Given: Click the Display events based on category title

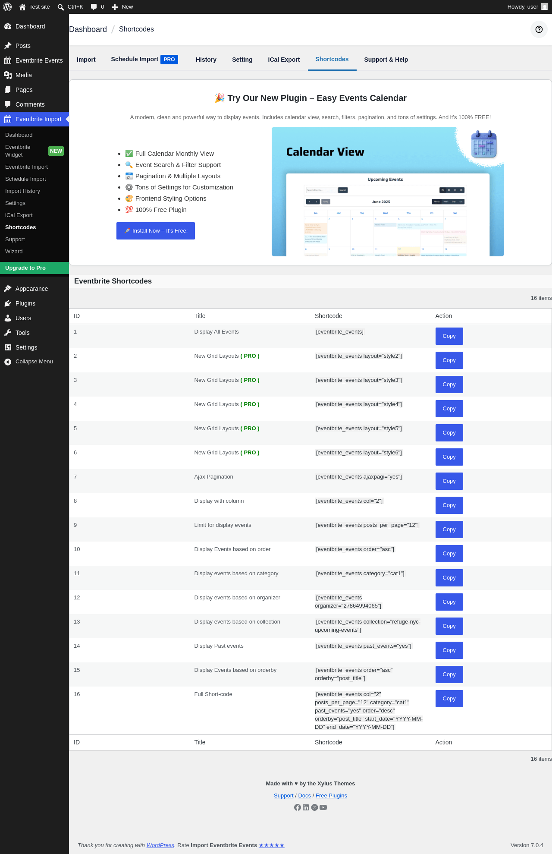Looking at the screenshot, I should click(236, 574).
